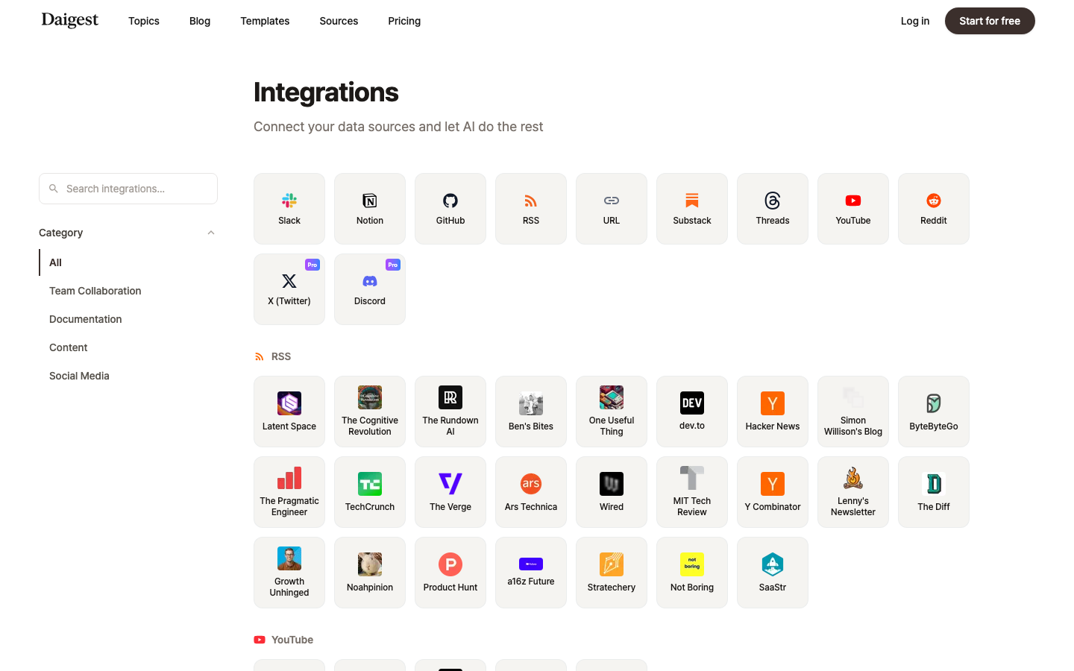1074x671 pixels.
Task: Go to Daigest home via logo
Action: click(70, 20)
